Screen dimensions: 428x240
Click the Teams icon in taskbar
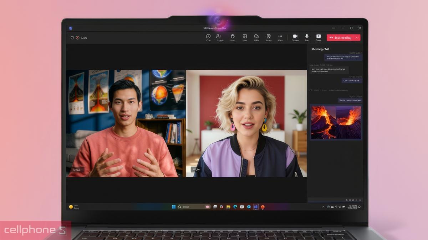coord(255,207)
